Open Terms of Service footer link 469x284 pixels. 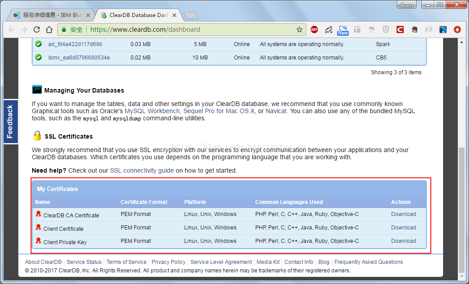127,262
